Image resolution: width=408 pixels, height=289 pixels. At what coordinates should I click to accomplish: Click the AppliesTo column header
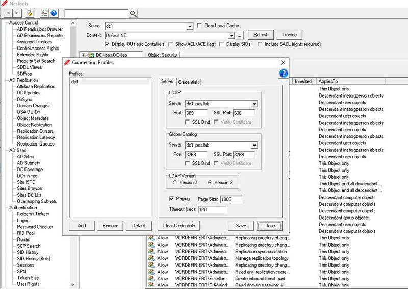[351, 81]
